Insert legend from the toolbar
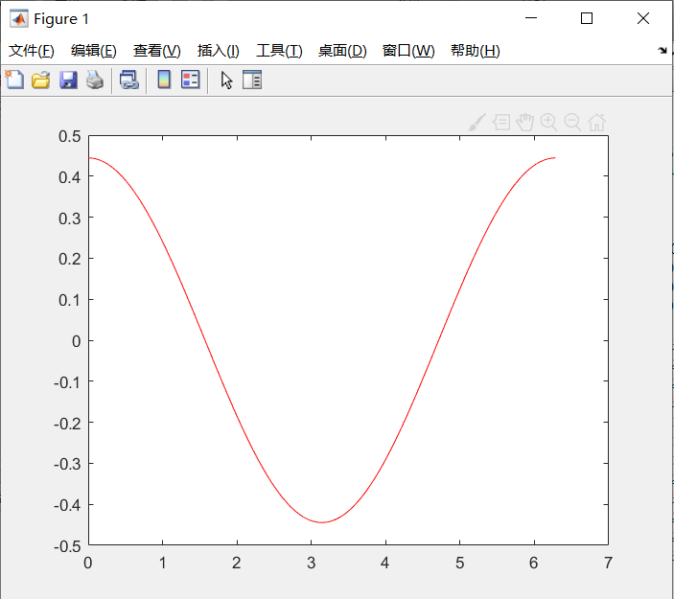 [x=191, y=80]
